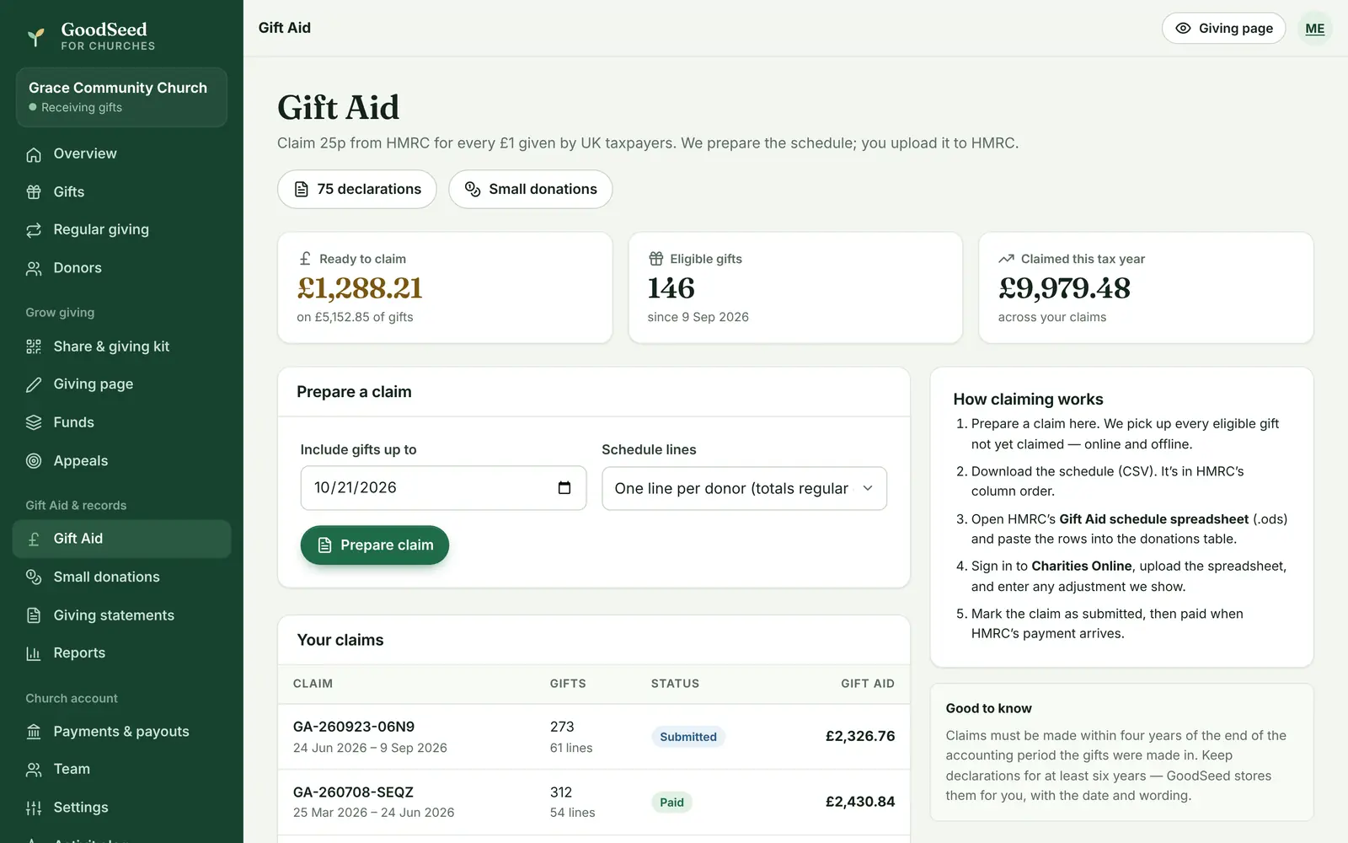Click the GoodSeed sprout logo
Screen dimensions: 1348x843
pos(35,36)
